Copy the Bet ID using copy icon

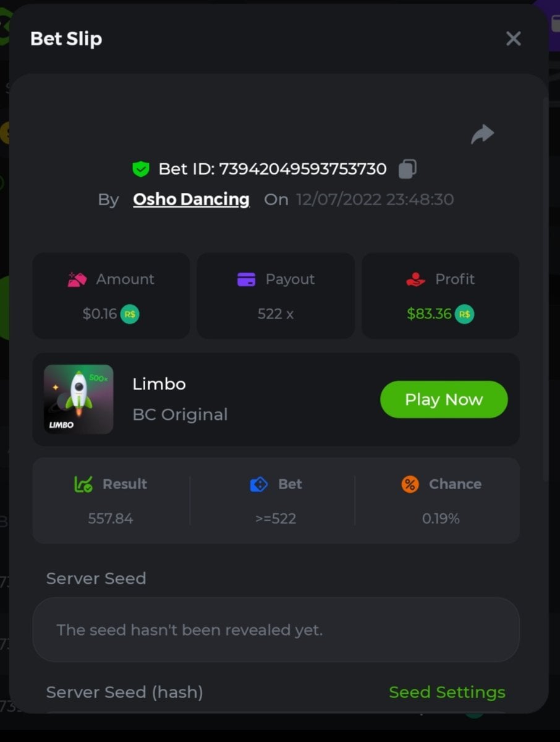click(407, 169)
